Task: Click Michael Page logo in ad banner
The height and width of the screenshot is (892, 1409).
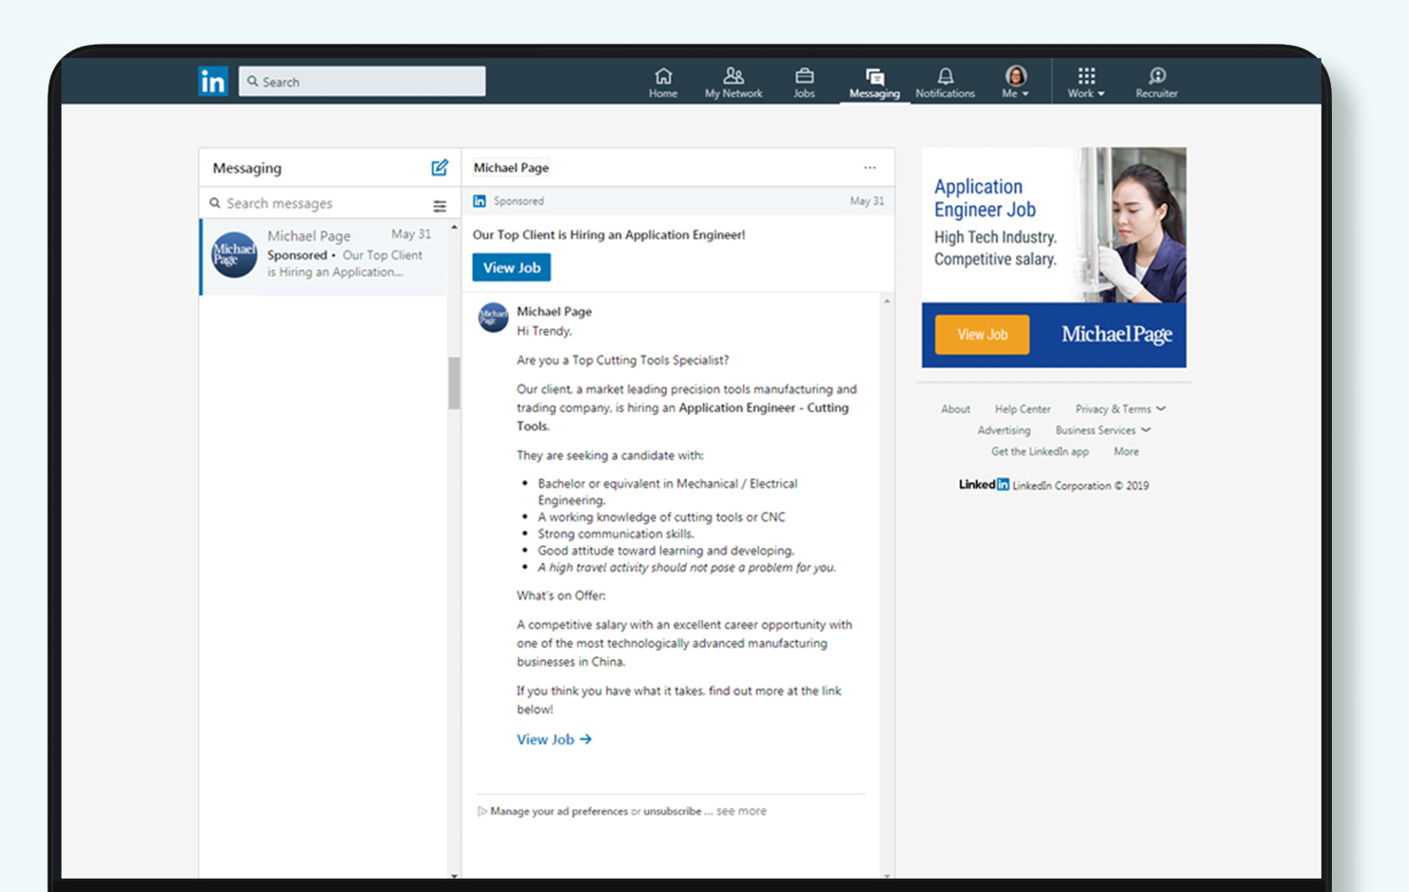Action: pos(1116,335)
